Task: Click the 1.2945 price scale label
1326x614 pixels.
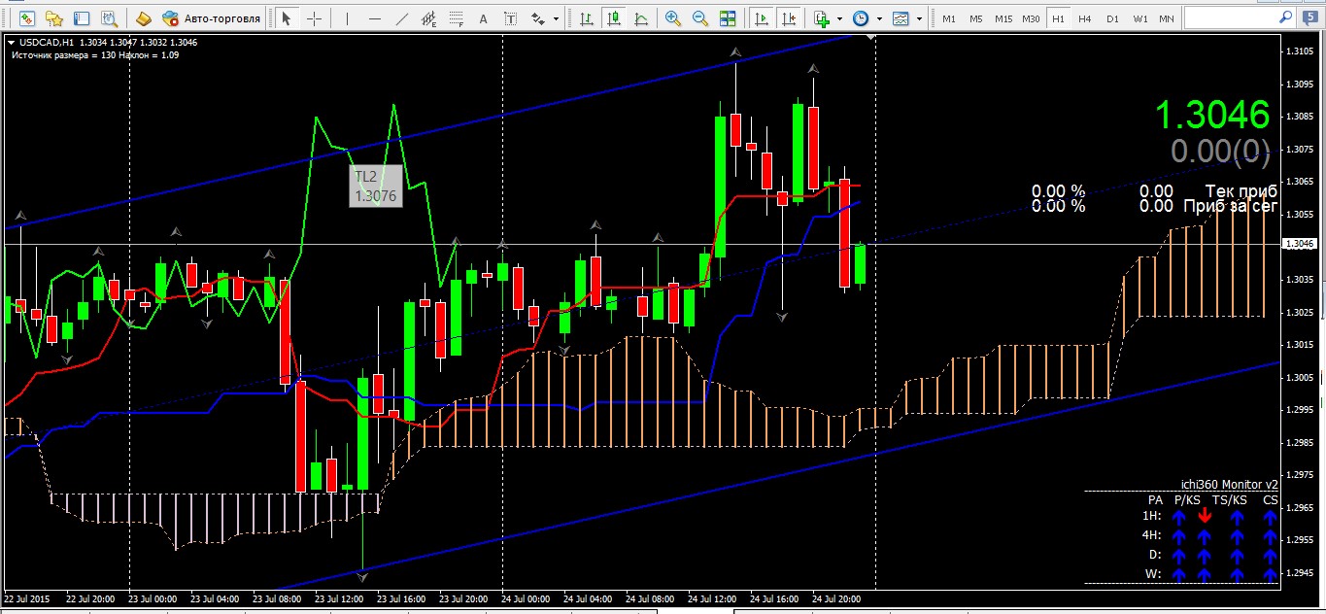Action: pyautogui.click(x=1300, y=573)
